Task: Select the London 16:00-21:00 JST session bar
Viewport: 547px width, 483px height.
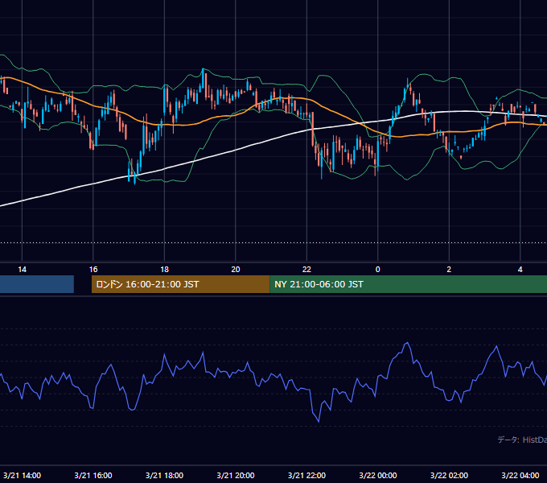Action: point(180,284)
